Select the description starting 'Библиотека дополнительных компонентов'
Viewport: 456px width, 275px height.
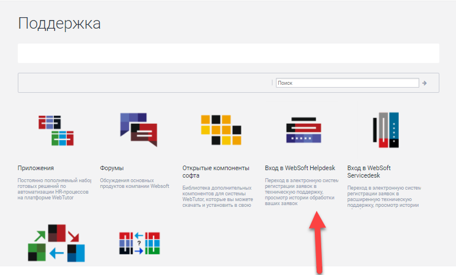(x=217, y=197)
